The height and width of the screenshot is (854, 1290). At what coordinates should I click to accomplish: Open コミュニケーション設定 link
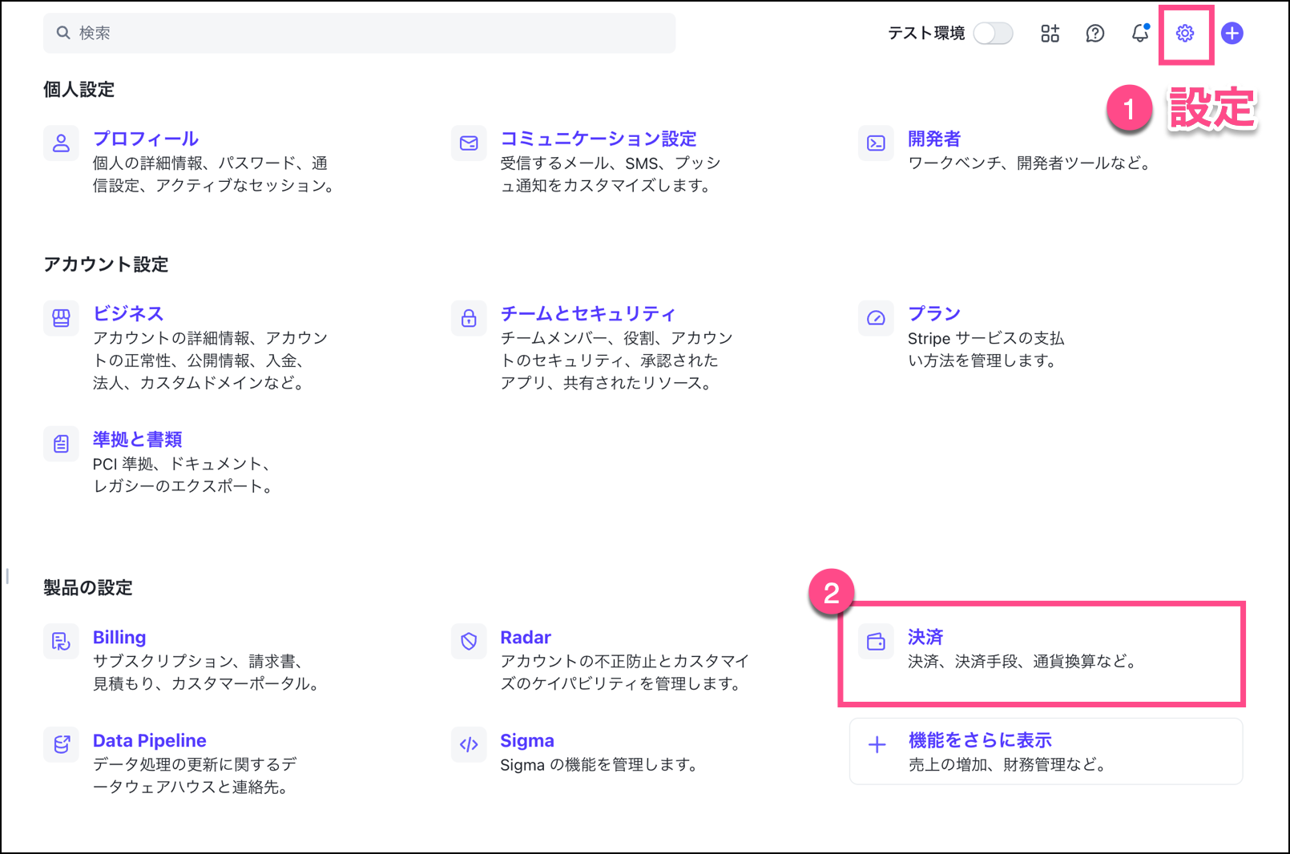tap(598, 139)
